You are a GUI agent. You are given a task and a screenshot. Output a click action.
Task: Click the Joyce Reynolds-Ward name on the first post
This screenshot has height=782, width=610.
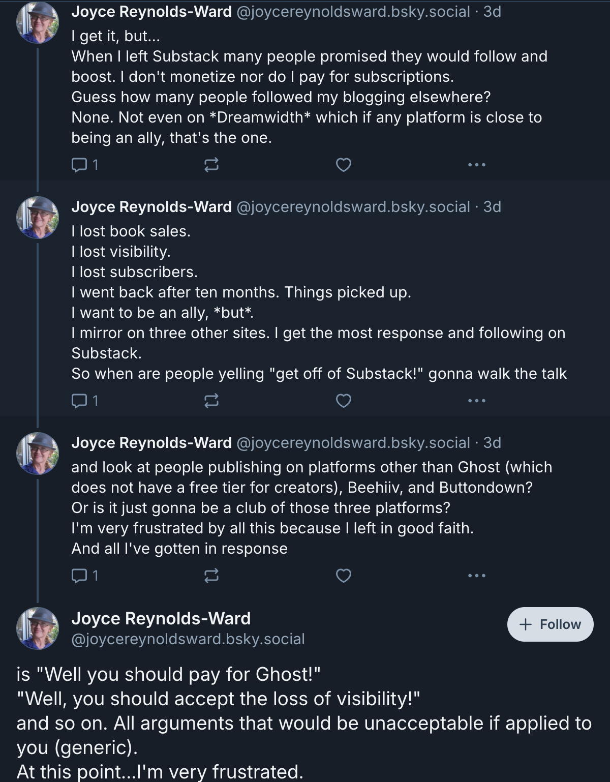[x=151, y=12]
